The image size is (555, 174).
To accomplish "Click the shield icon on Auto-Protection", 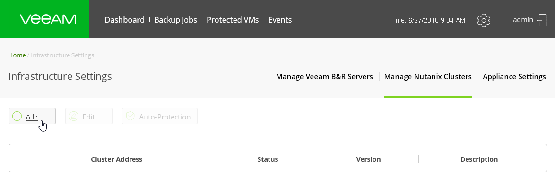I will (130, 116).
